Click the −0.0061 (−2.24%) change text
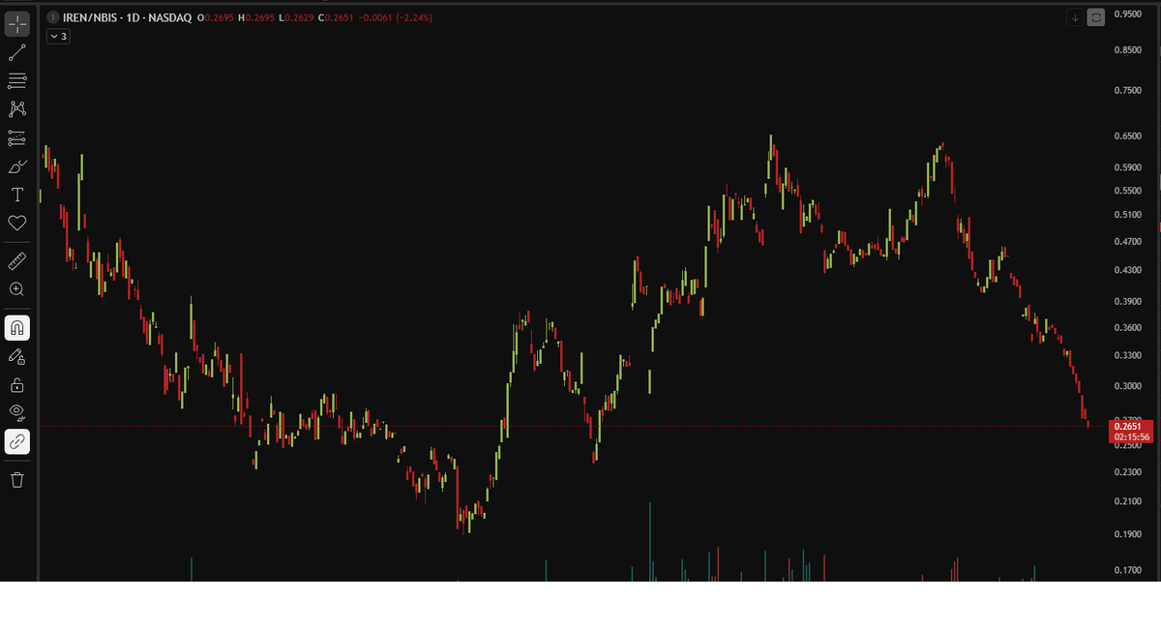Screen dimensions: 1161x631 395,17
